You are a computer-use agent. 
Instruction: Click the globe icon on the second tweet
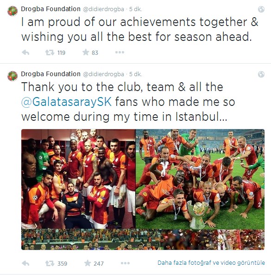pos(261,74)
